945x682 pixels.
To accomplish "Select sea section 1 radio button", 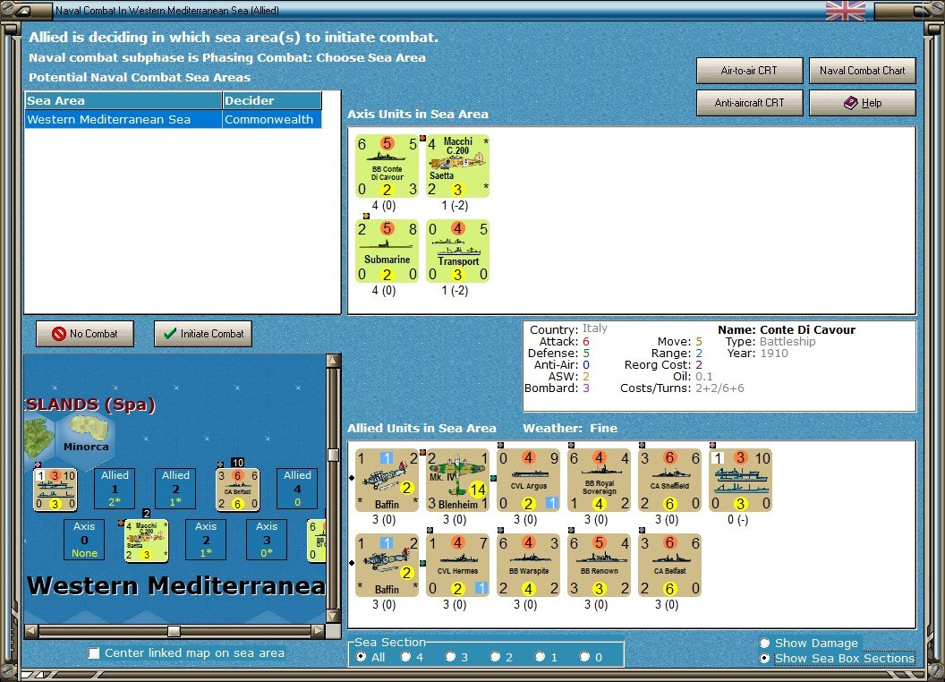I will click(540, 657).
